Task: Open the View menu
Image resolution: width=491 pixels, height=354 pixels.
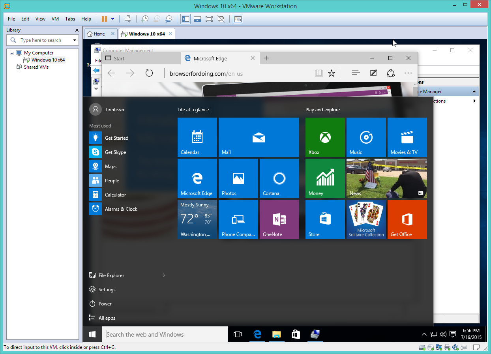Action: coord(40,19)
